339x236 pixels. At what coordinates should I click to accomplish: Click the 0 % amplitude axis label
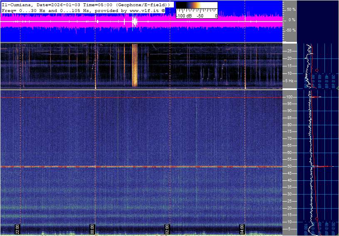292,20
